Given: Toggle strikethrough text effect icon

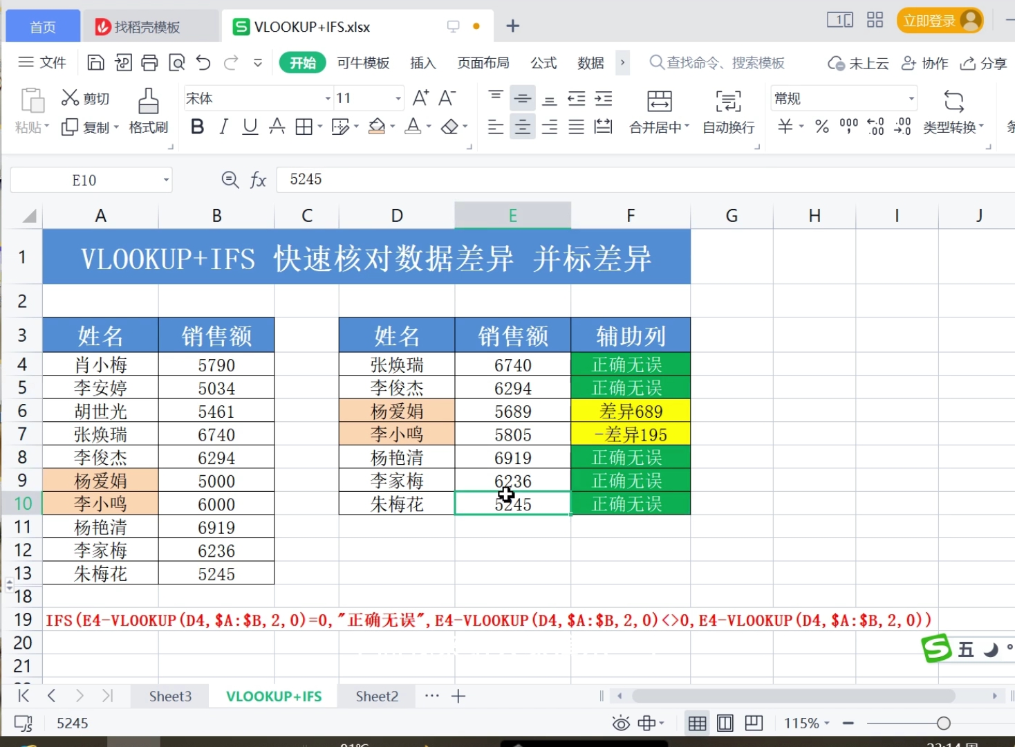Looking at the screenshot, I should 277,127.
